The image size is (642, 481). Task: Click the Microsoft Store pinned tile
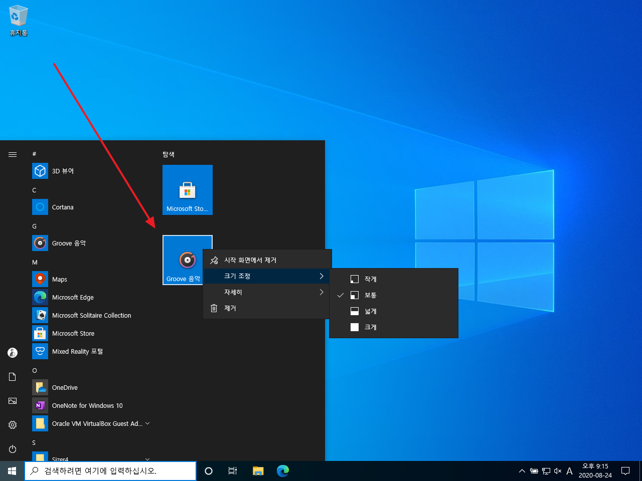tap(188, 190)
